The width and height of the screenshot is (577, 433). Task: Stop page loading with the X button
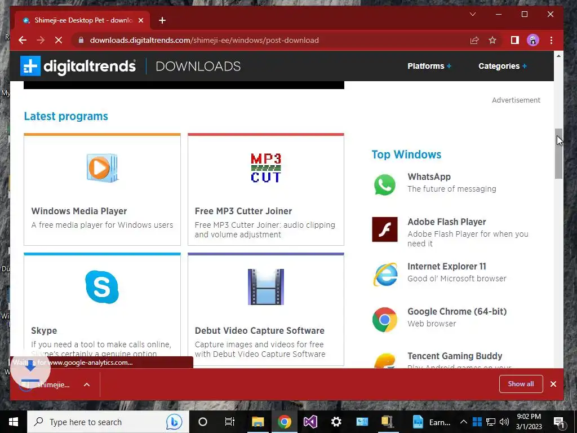coord(59,40)
